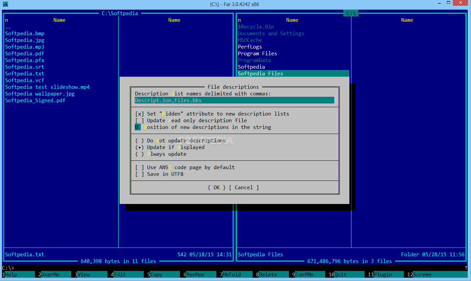Click 8Delete in the key bar

(272, 275)
